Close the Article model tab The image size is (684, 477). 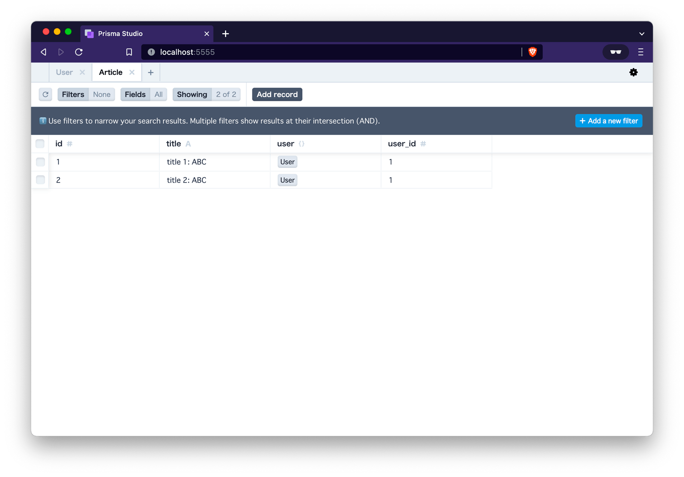point(132,72)
